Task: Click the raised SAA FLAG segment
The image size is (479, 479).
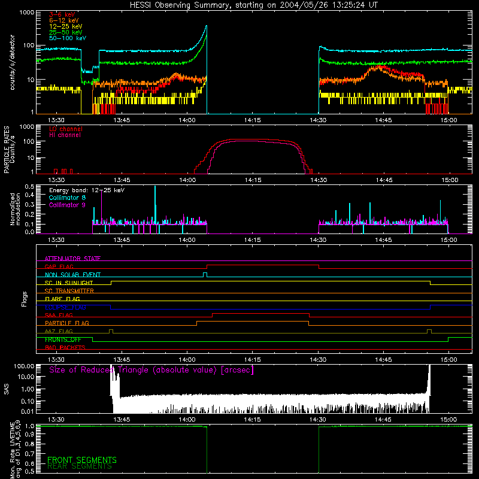Action: point(260,313)
